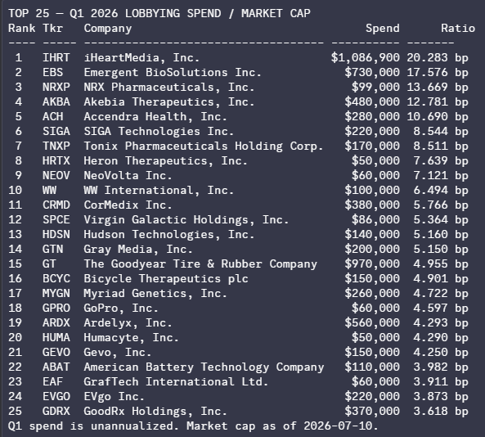Click 'American Battery Technology Company'

click(x=204, y=367)
